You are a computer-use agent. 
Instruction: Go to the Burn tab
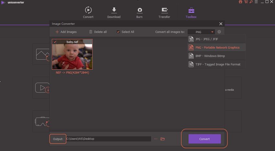tap(139, 12)
